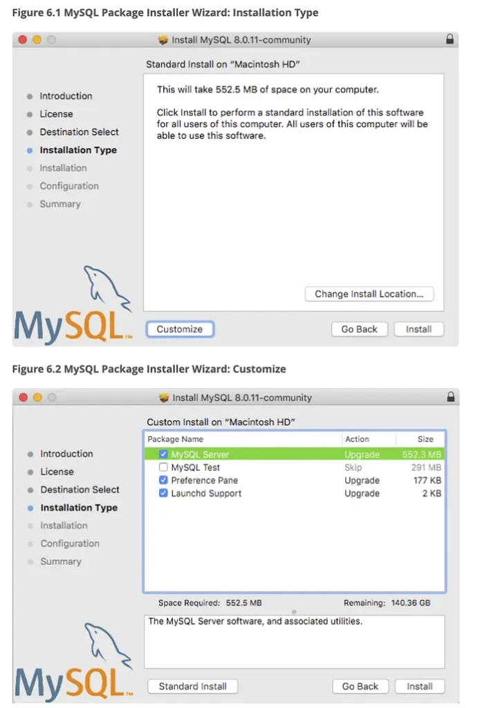Click the lock icon in the Figure 6.1 window
496x708 pixels.
(450, 39)
